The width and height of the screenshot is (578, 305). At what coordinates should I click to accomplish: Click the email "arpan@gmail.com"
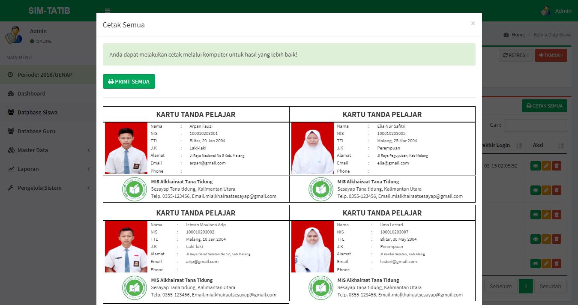pyautogui.click(x=207, y=163)
